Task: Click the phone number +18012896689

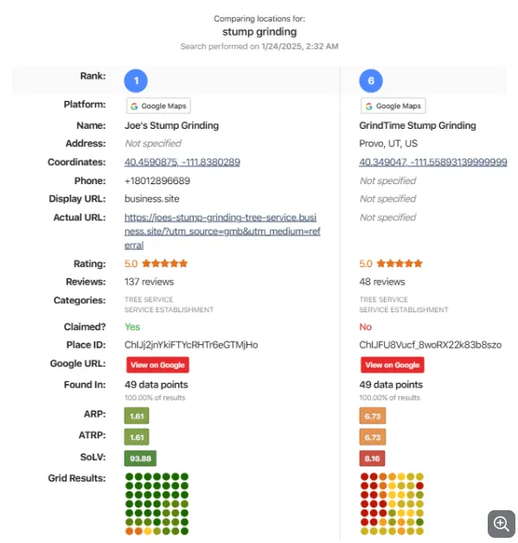Action: pos(157,181)
